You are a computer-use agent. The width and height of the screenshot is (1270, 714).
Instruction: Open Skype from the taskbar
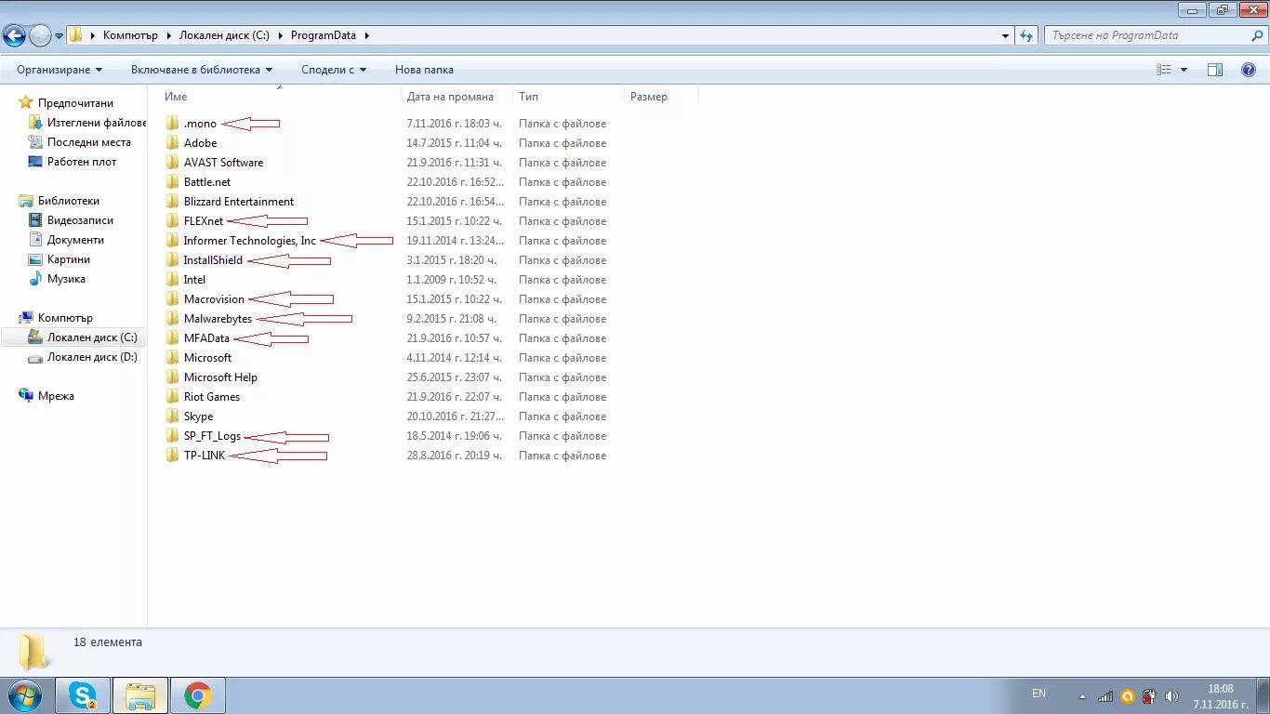coord(83,695)
